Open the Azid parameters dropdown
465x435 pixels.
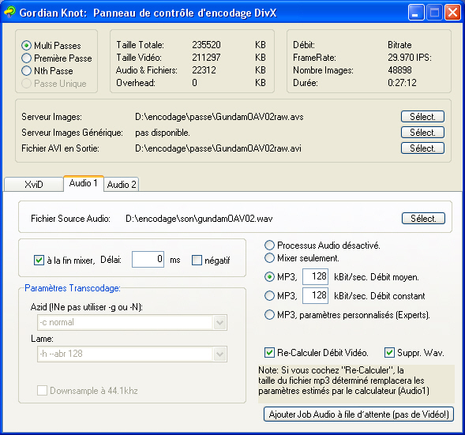click(x=219, y=322)
